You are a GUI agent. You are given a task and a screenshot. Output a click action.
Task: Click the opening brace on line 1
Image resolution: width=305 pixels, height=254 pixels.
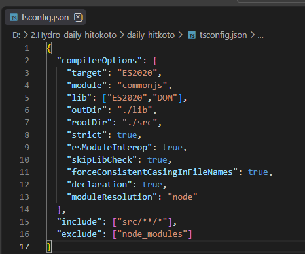(x=49, y=48)
